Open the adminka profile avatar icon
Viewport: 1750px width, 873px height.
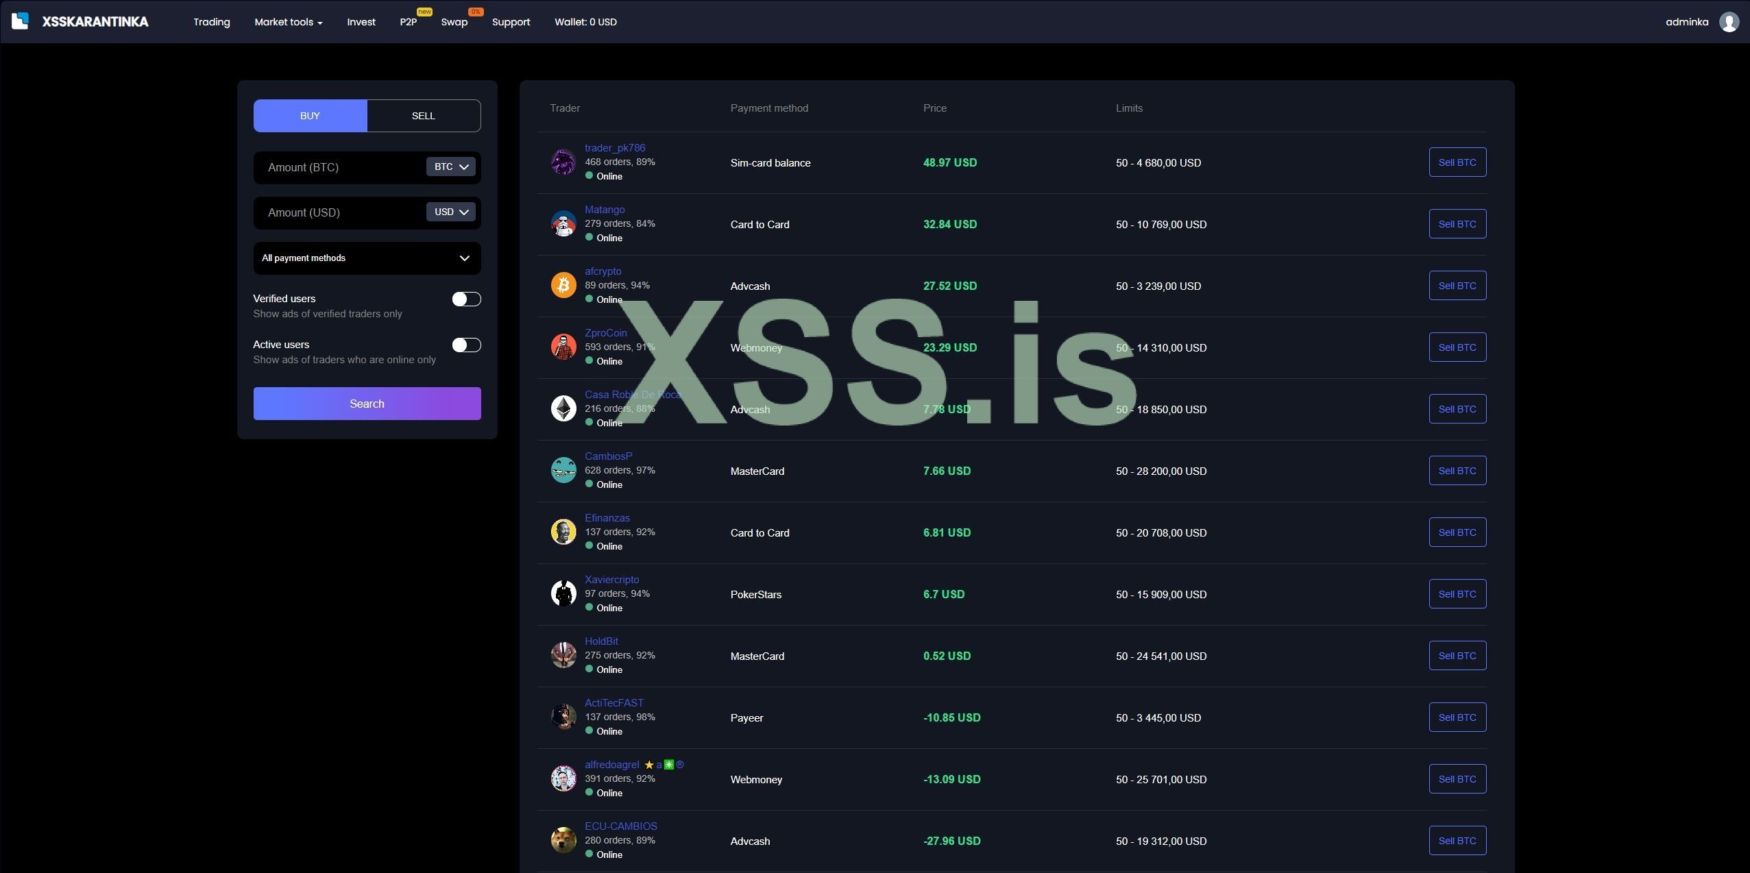point(1729,22)
